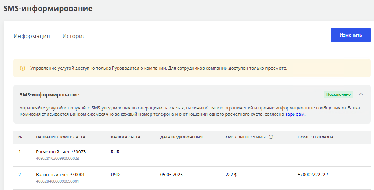Open the Тарифам link
Viewport: 374px width, 190px height.
point(295,114)
